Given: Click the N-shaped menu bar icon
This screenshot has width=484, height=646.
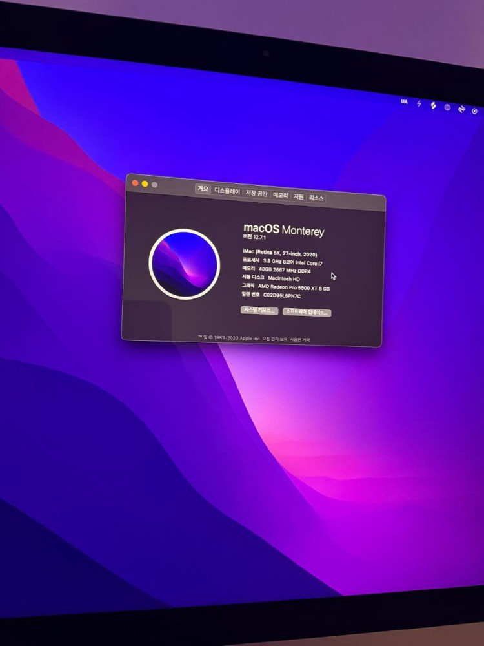Looking at the screenshot, I should 461,109.
